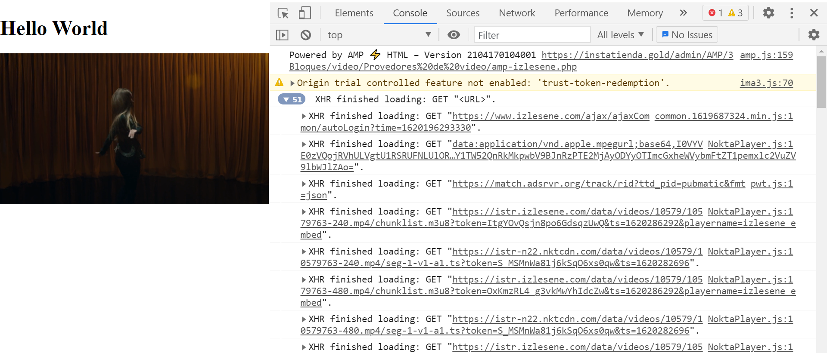Click the yellow warning triangle on the Origin trial message
This screenshot has height=353, width=827.
pyautogui.click(x=280, y=82)
